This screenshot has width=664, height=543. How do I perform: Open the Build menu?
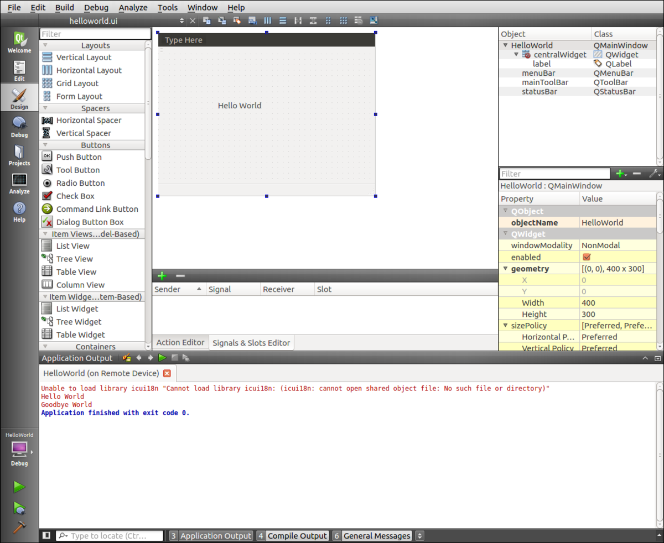click(64, 7)
